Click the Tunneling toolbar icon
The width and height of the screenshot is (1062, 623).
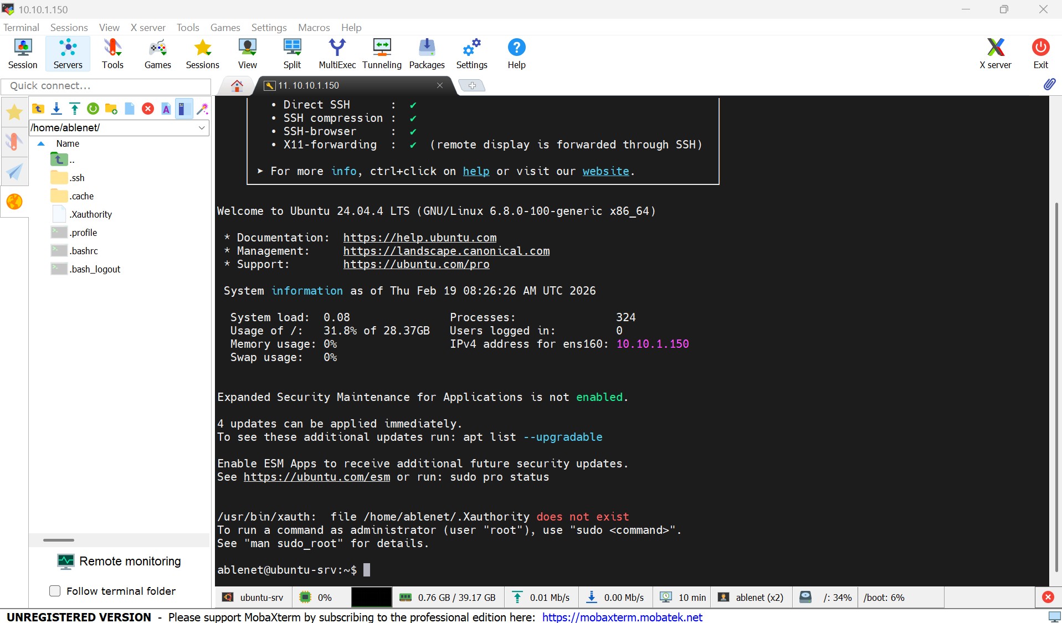tap(382, 54)
